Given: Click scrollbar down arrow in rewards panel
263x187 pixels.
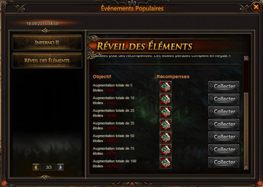Looking at the screenshot, I should (246, 167).
